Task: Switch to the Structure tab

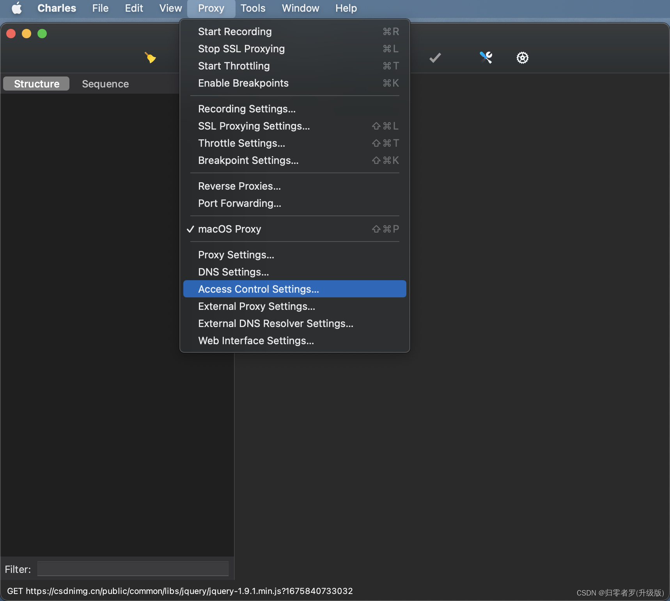Action: [x=36, y=84]
